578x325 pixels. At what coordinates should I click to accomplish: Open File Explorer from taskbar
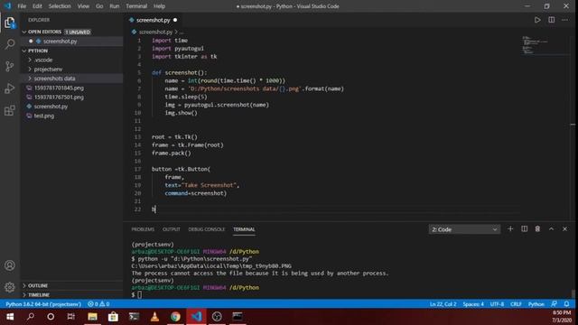click(92, 317)
